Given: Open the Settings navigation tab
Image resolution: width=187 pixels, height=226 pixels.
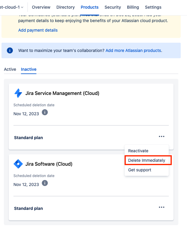Looking at the screenshot, I should coord(153,7).
